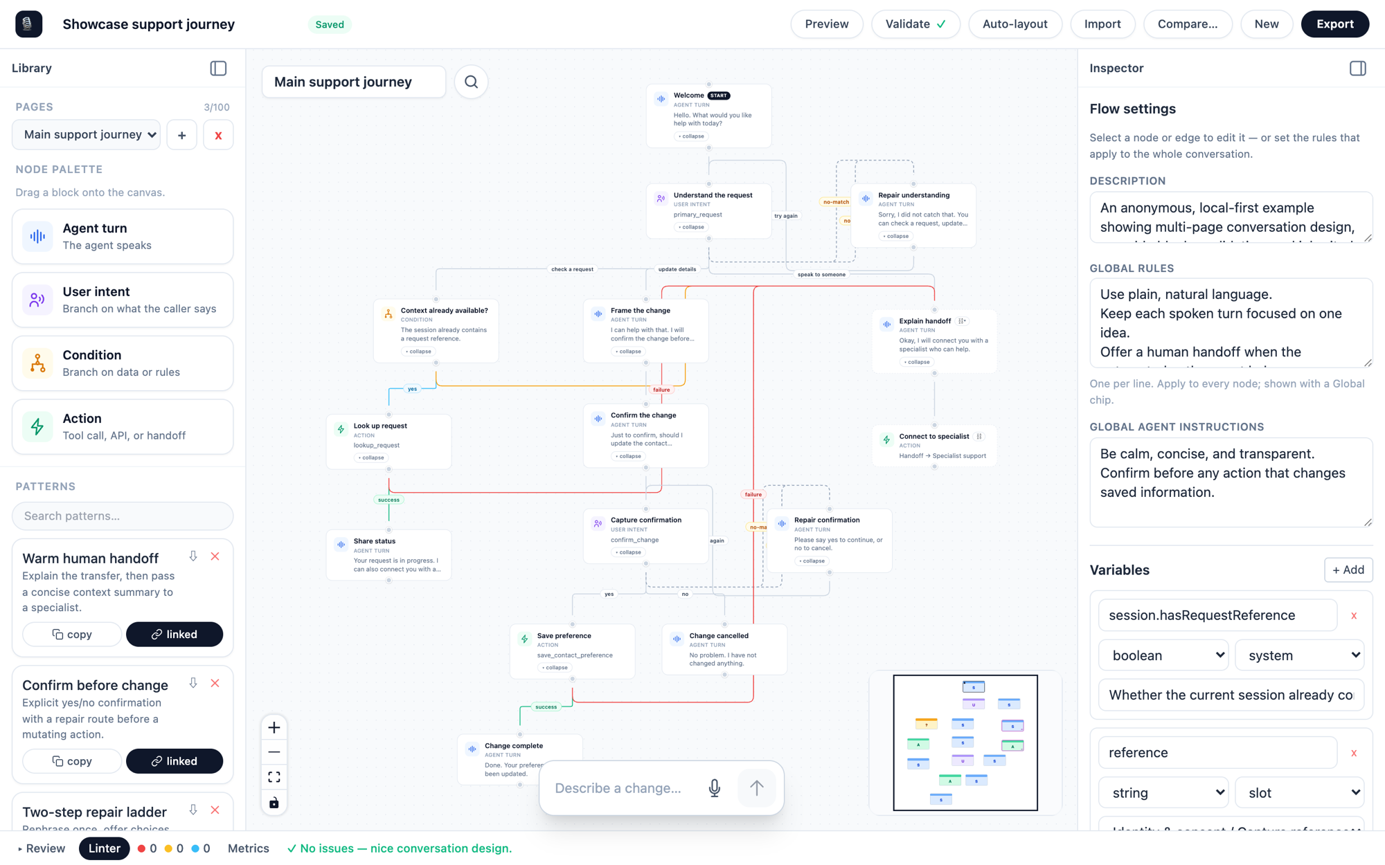Click the Condition palette icon
Viewport: 1385px width, 865px height.
click(x=37, y=363)
